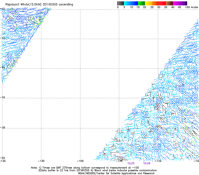Click the 'Note: 1) Times are GMT' line
199x175 pixels.
point(85,168)
